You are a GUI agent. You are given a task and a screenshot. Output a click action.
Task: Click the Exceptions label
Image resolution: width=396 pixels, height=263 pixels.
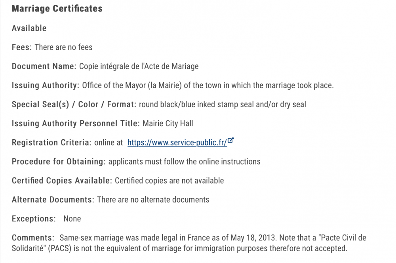[34, 219]
